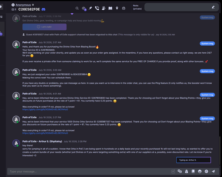The width and height of the screenshot is (222, 177).
Task: Open the giphy link under the 4:01 AM message
Action: coord(45,110)
